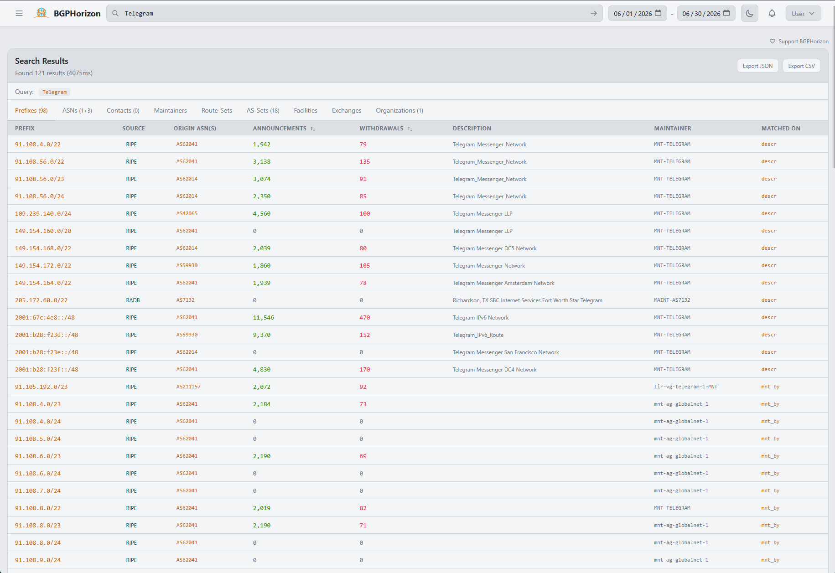Viewport: 835px width, 573px height.
Task: Click AS7132 origin ASN link
Action: click(x=186, y=300)
